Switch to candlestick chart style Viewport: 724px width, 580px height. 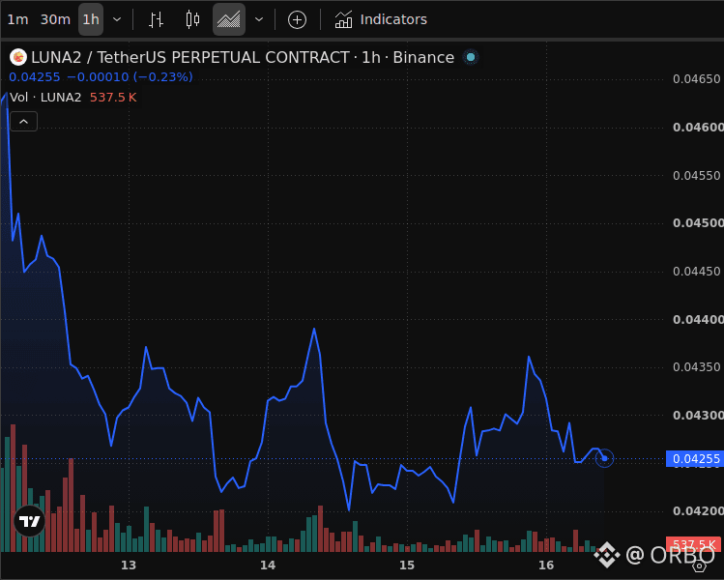pos(192,20)
